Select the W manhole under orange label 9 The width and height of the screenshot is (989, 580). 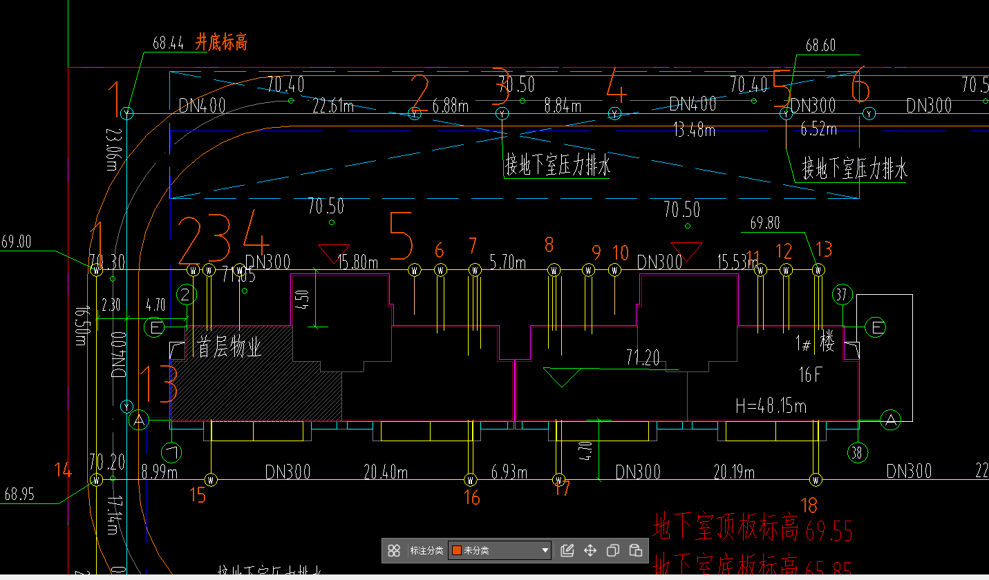pyautogui.click(x=589, y=270)
